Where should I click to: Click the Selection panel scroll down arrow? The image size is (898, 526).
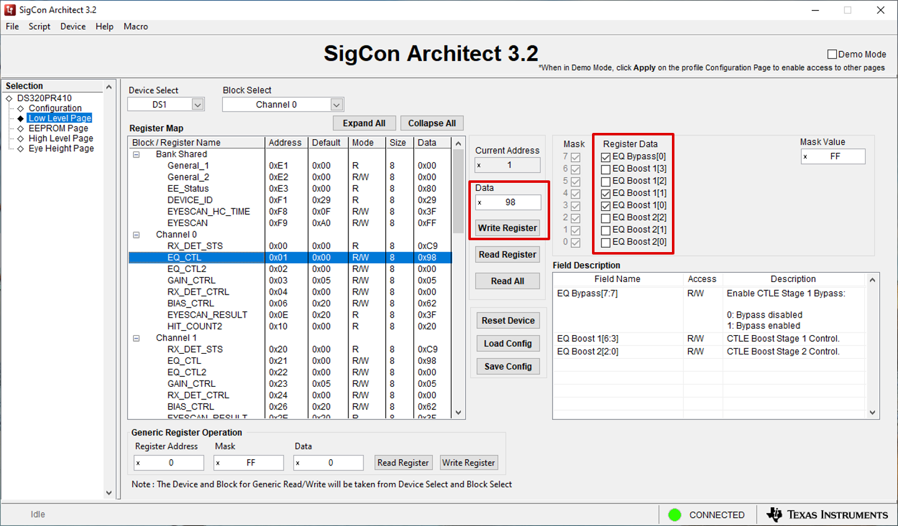tap(109, 492)
